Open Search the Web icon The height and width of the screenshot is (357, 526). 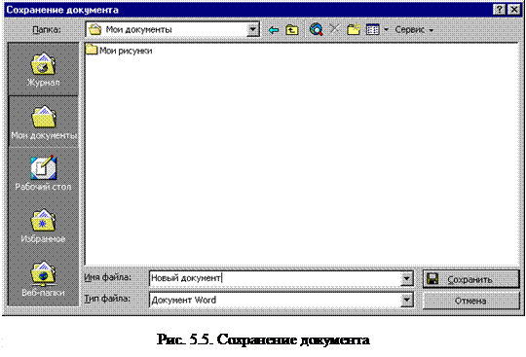(316, 29)
